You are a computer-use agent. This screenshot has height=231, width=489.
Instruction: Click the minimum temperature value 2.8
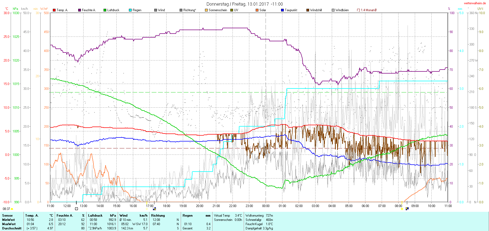tap(51, 220)
